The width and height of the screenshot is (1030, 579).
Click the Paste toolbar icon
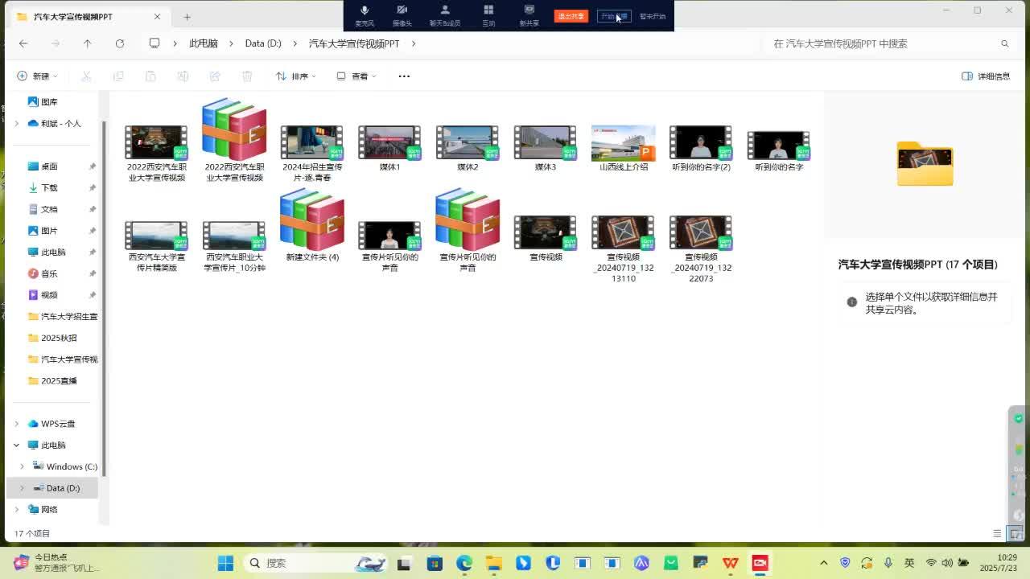coord(150,76)
